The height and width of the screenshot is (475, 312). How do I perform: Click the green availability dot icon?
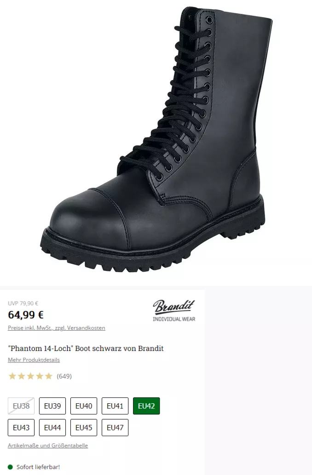(x=10, y=467)
